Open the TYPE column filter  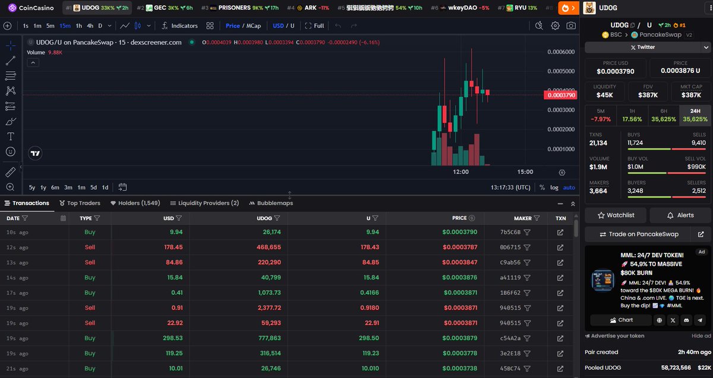pos(97,218)
